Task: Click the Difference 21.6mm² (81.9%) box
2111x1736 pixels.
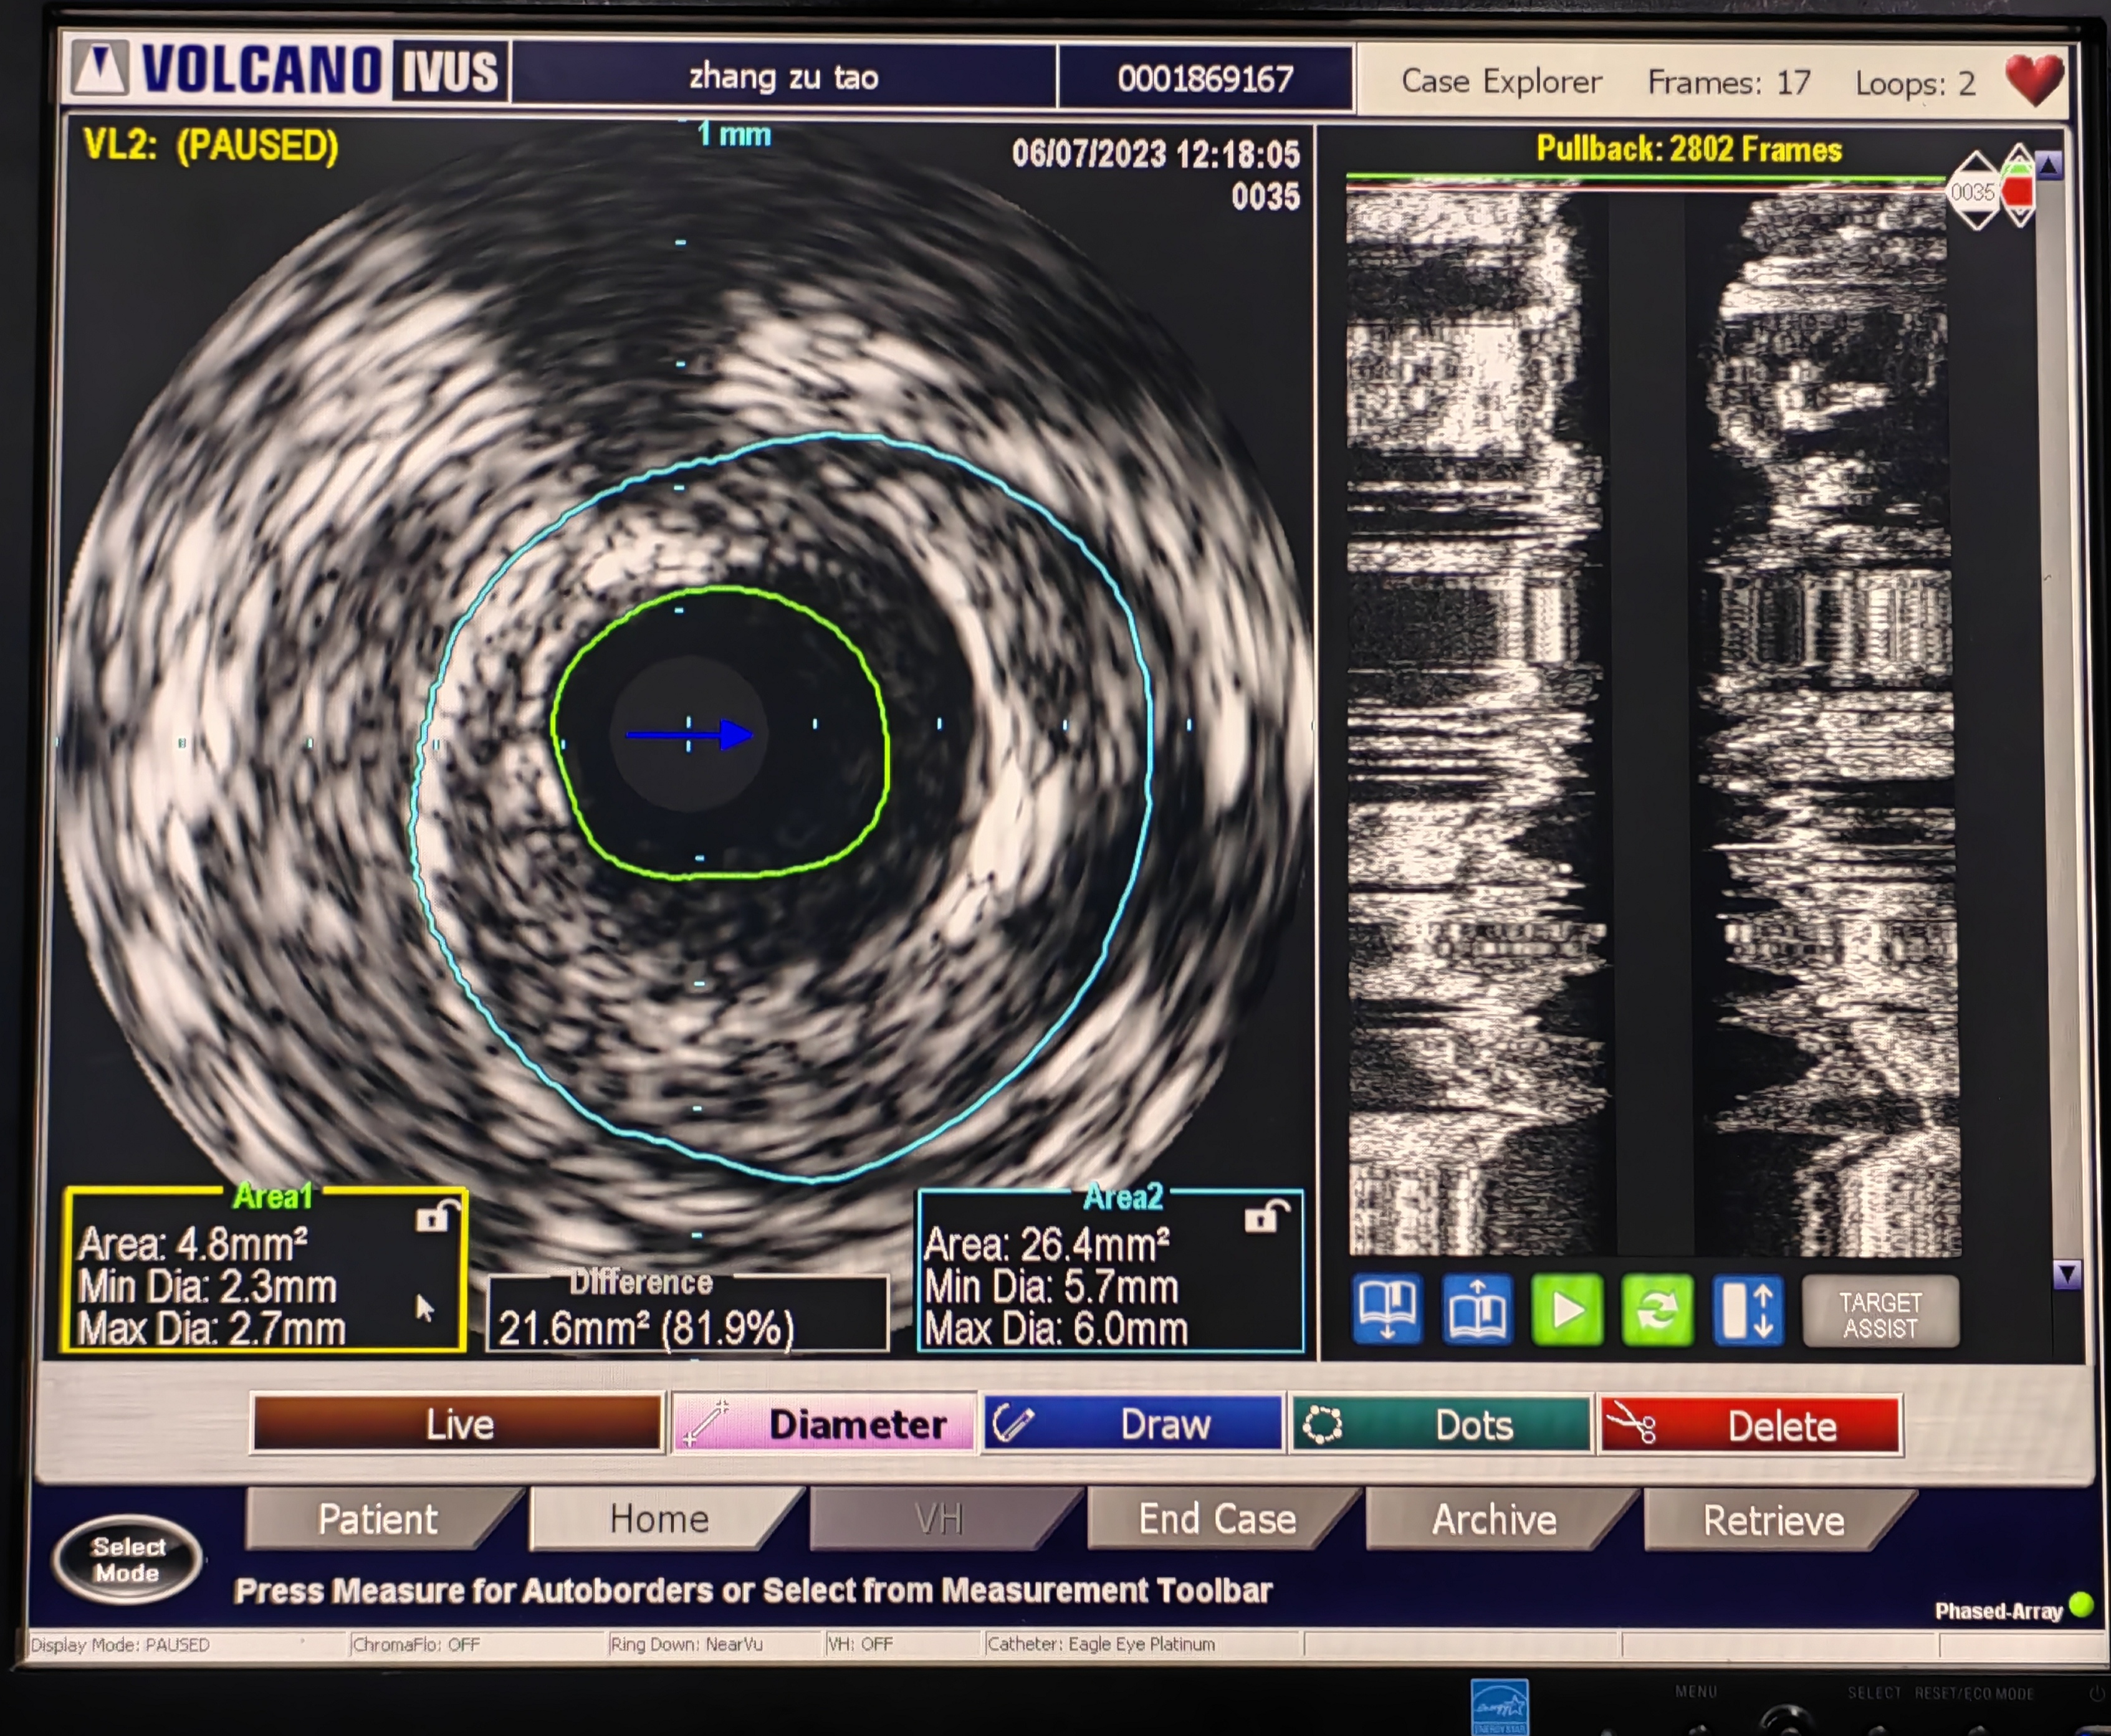Action: click(688, 1312)
